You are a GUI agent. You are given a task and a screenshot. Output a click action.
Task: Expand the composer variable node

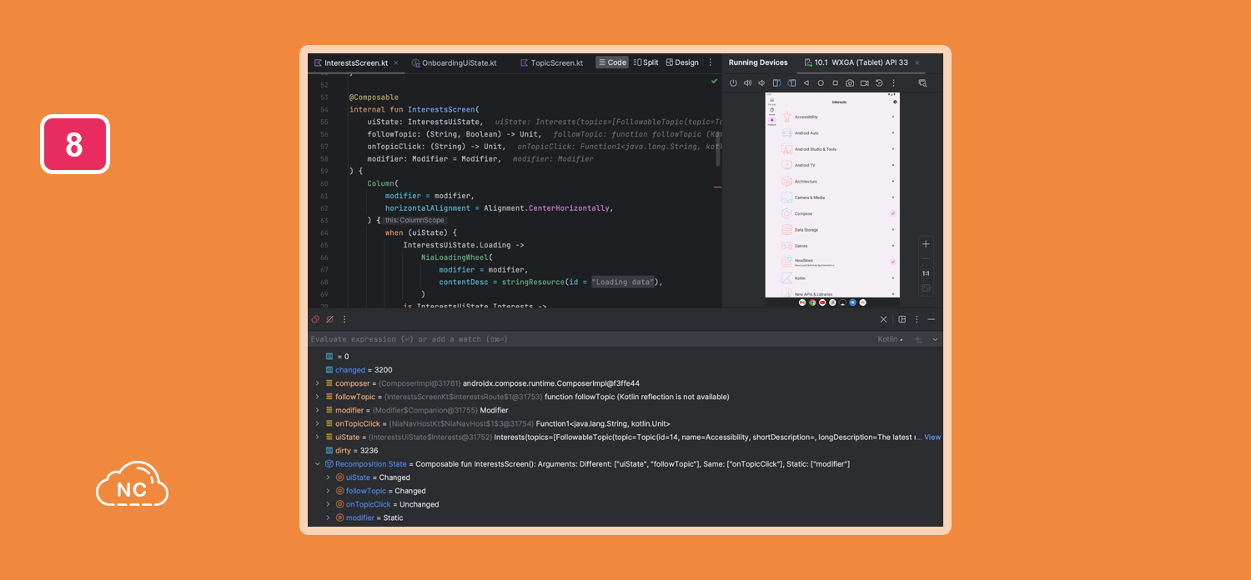tap(317, 383)
